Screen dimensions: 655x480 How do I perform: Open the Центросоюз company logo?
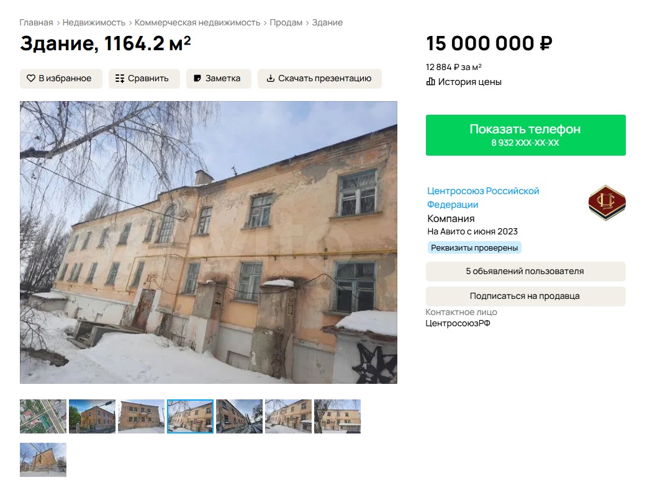607,203
